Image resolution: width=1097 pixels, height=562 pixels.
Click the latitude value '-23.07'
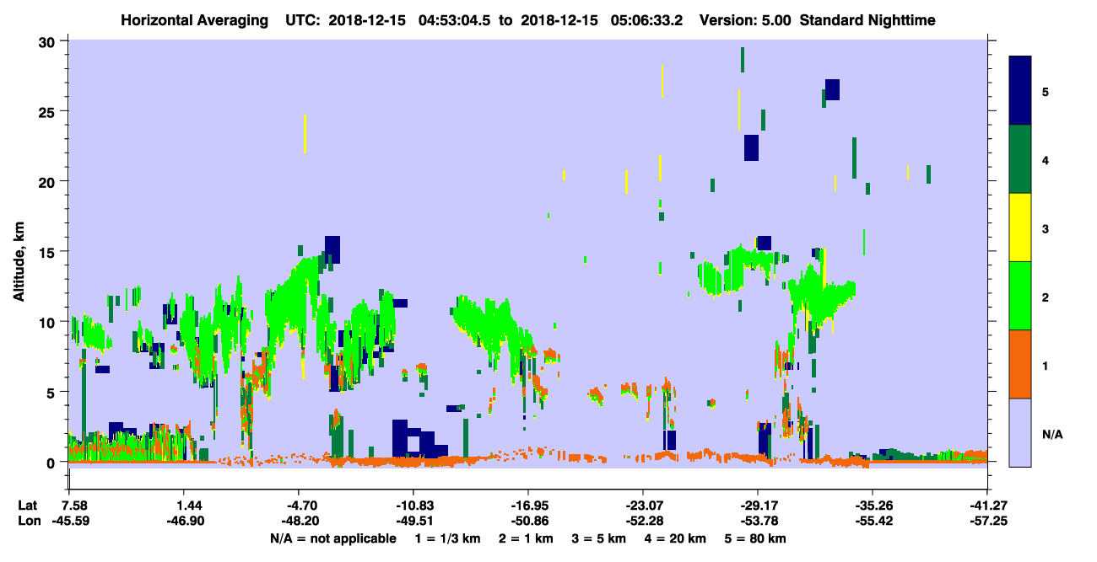[643, 506]
